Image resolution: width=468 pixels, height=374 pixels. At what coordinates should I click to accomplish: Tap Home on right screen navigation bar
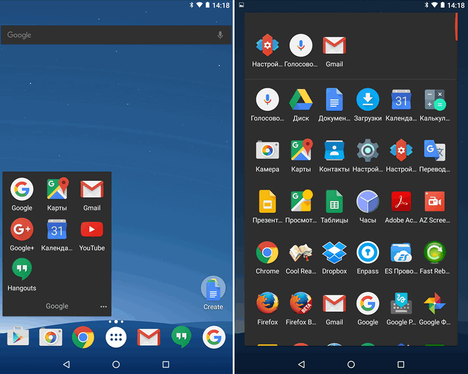point(352,364)
